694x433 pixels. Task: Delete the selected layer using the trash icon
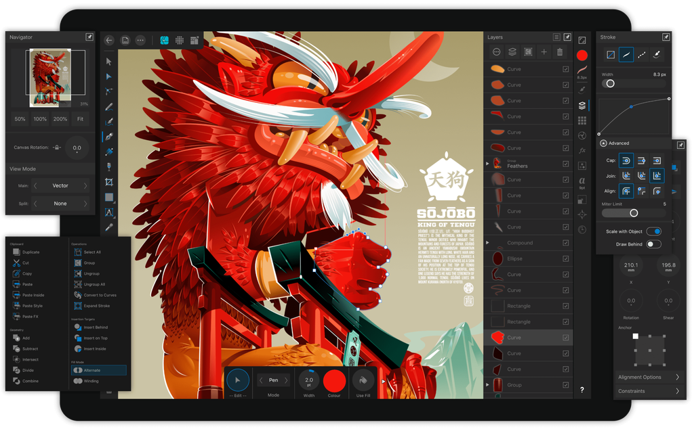pyautogui.click(x=560, y=51)
